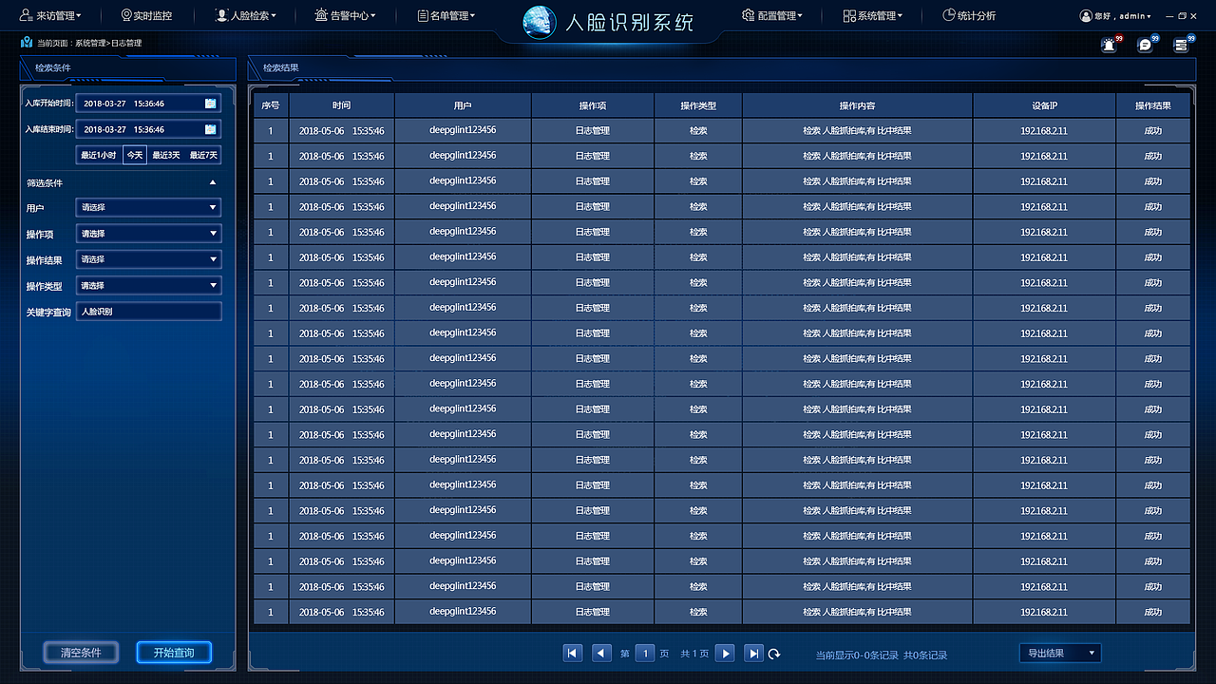
Task: Click the face recognition system logo
Action: [540, 22]
